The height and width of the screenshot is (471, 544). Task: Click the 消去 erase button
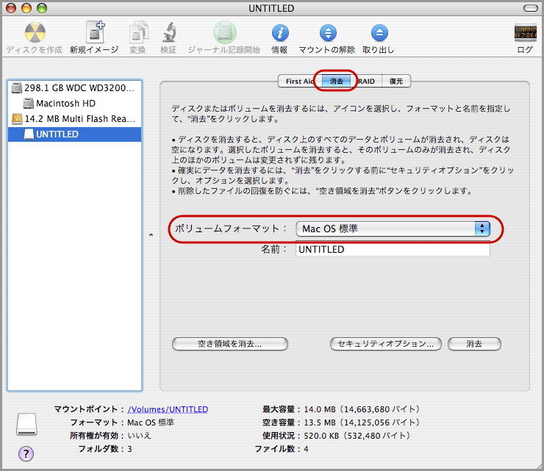[474, 344]
